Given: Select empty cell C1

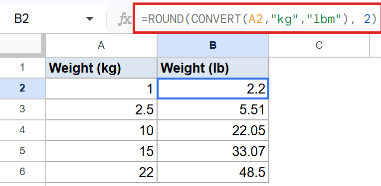Looking at the screenshot, I should (319, 68).
